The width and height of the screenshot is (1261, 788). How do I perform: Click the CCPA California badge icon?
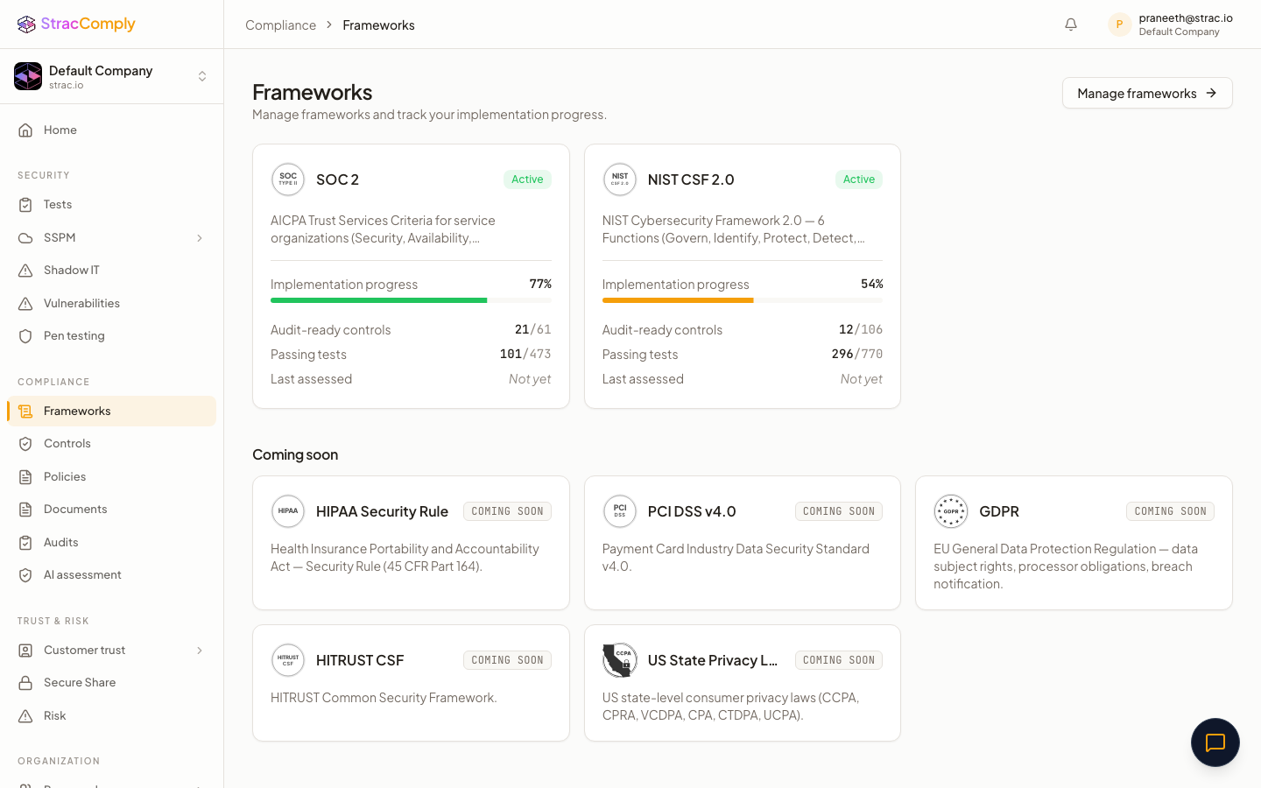[x=620, y=660]
